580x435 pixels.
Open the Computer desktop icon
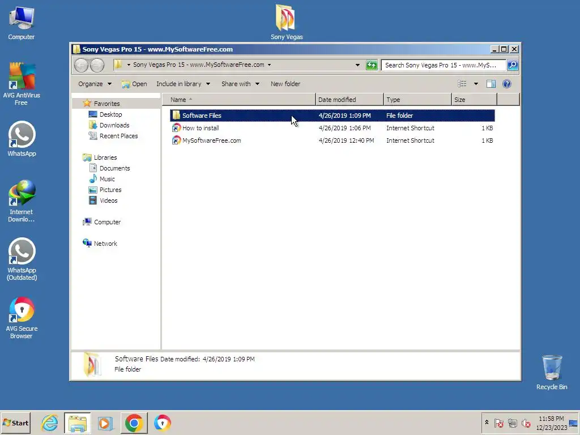[x=22, y=23]
